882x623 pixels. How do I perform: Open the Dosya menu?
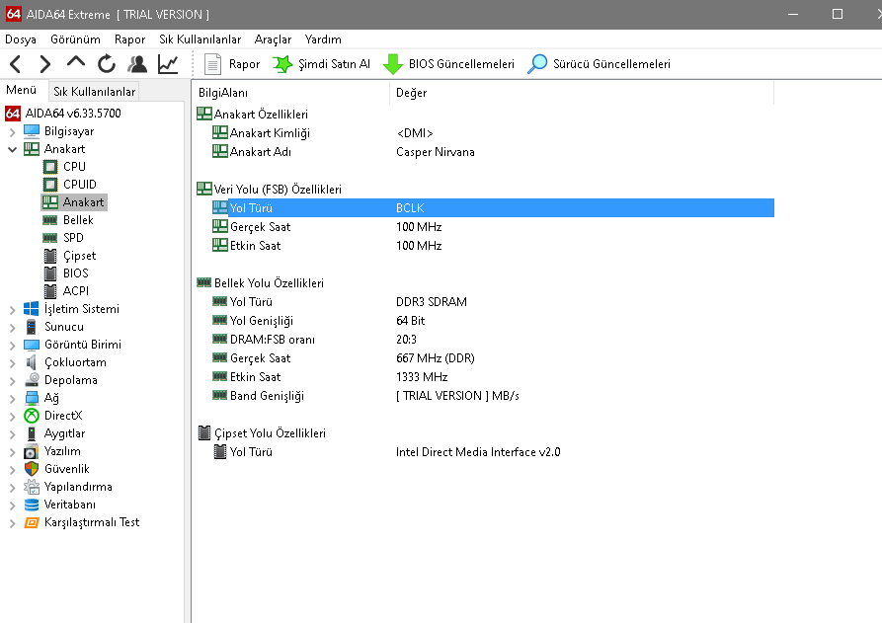click(x=21, y=39)
